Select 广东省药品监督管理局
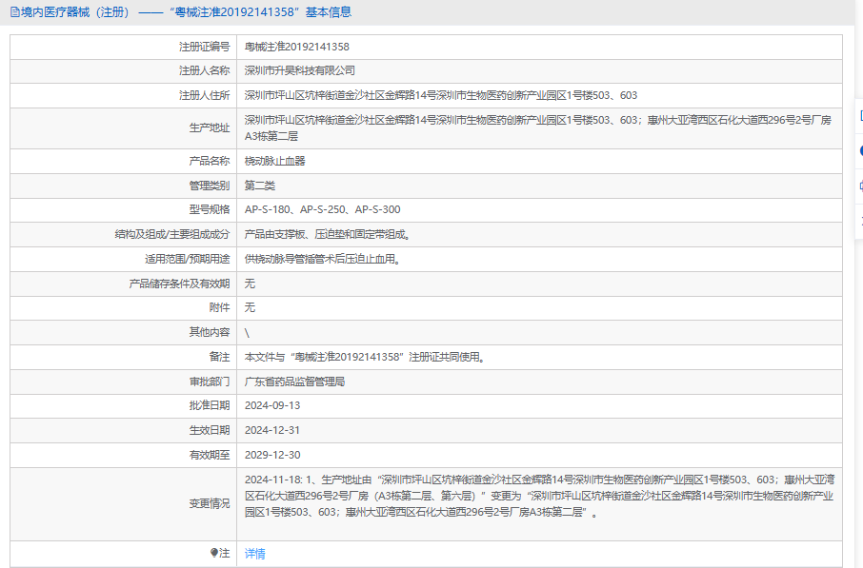The height and width of the screenshot is (568, 863). click(x=294, y=382)
